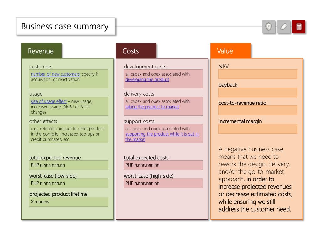This screenshot has height=241, width=321.
Task: Select the Revenue tab header
Action: pos(42,51)
